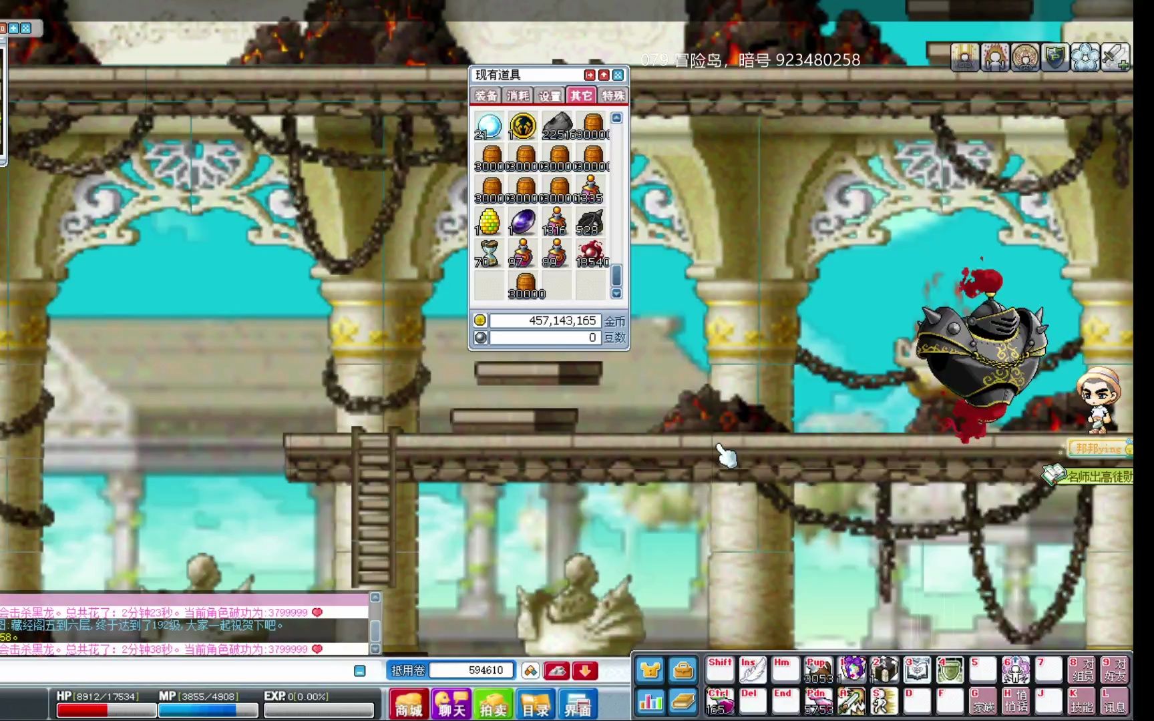Open the 拍卖 auction button
The height and width of the screenshot is (721, 1154).
(x=494, y=704)
